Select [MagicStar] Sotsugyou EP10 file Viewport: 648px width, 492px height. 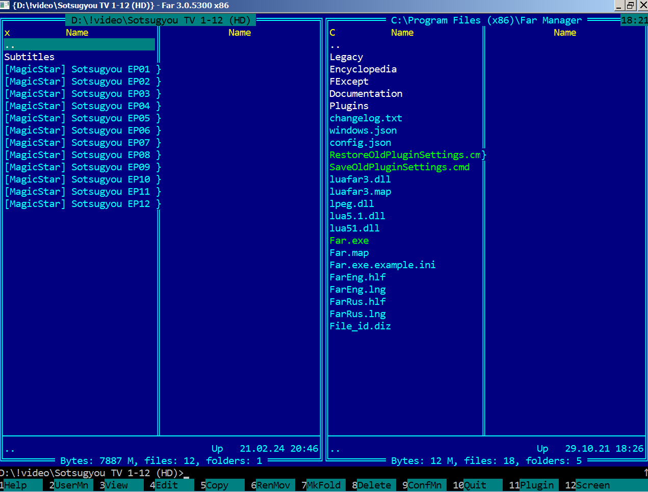pyautogui.click(x=80, y=179)
